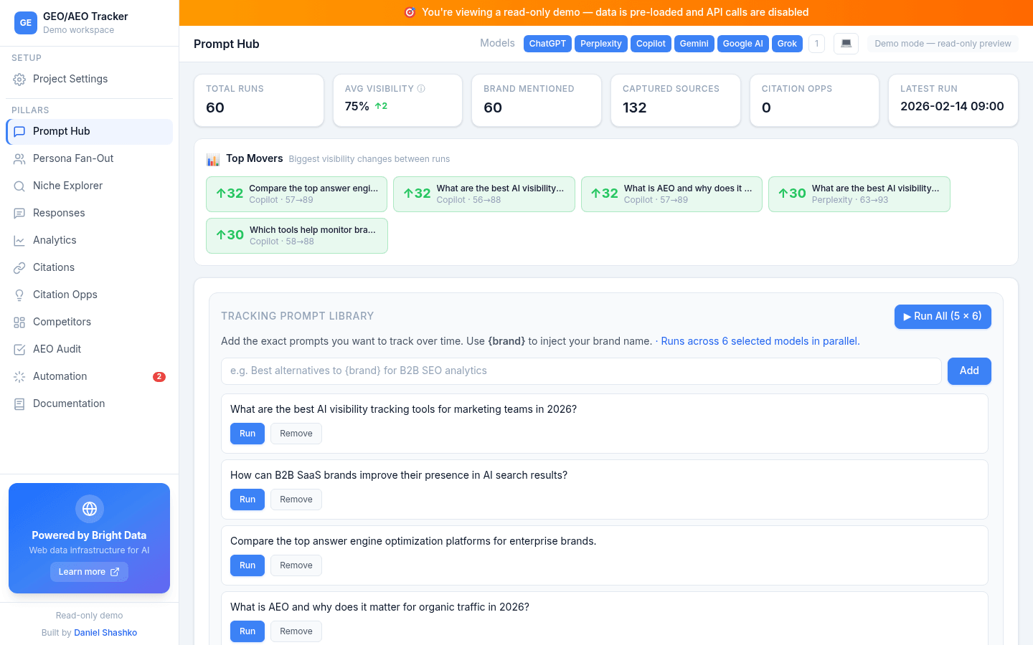Image resolution: width=1033 pixels, height=645 pixels.
Task: Open Daniel Shashko link
Action: tap(105, 633)
